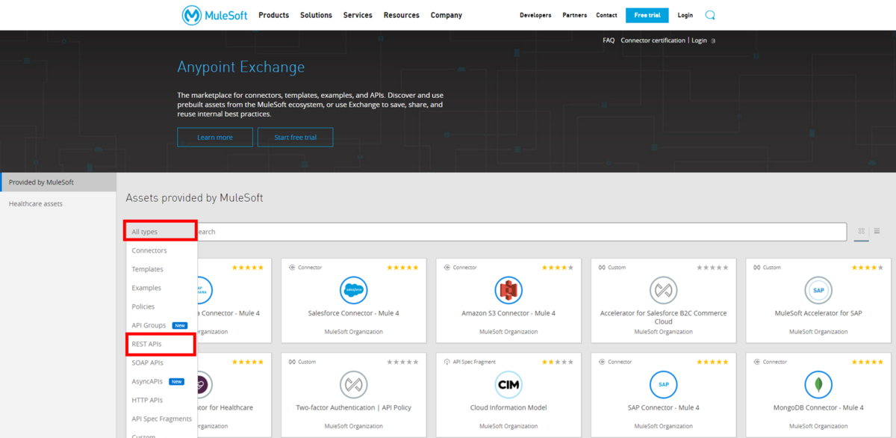Click Login in the top navigation
The width and height of the screenshot is (896, 438).
tap(685, 15)
